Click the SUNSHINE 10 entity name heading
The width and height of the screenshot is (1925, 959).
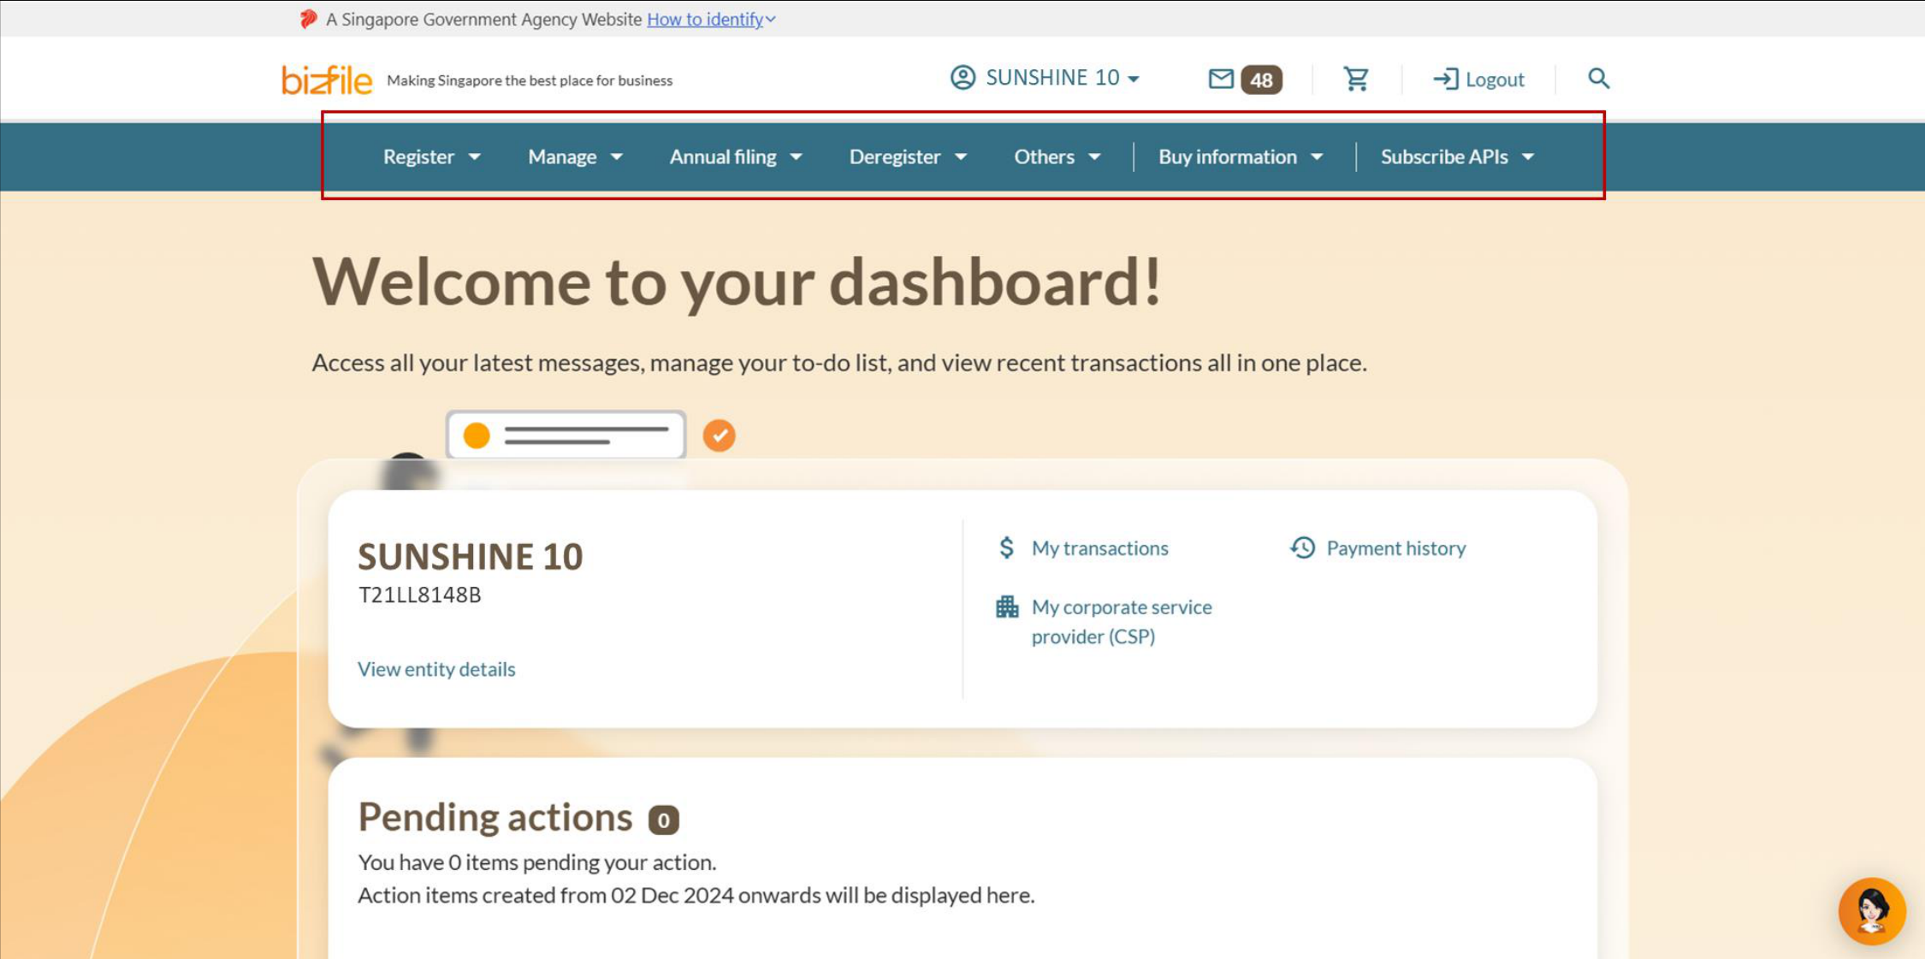tap(470, 556)
